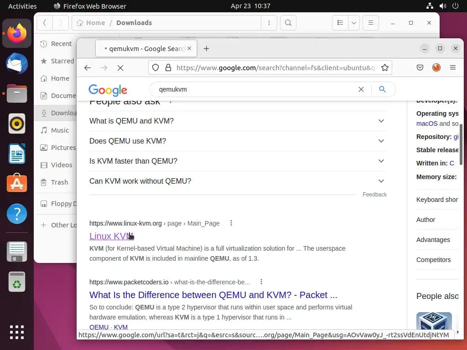The image size is (467, 350).
Task: Open the network status indicator
Action: coord(430,6)
